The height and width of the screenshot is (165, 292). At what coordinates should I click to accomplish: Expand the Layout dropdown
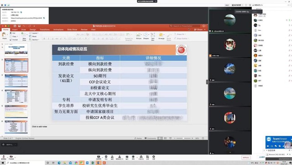click(34, 33)
